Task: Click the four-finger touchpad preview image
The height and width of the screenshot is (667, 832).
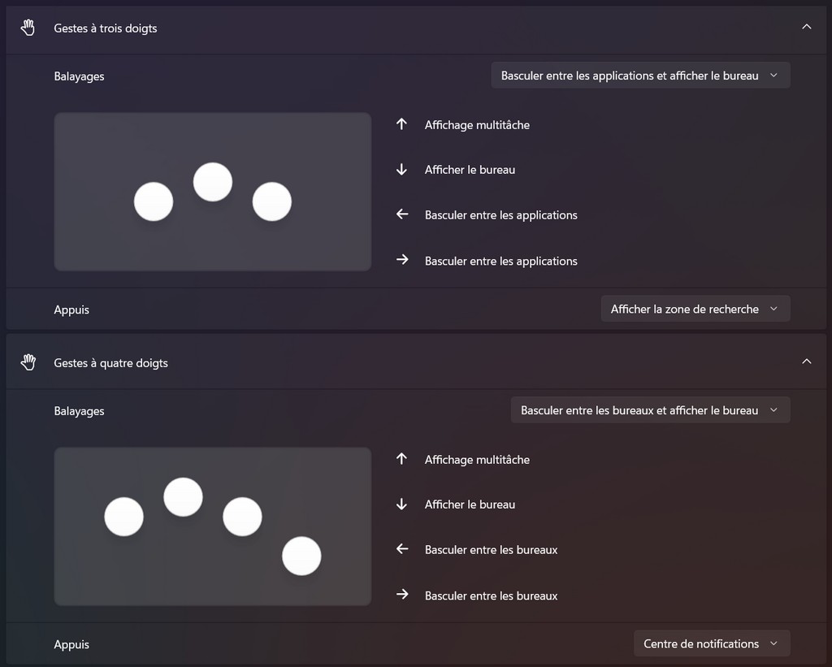Action: [x=213, y=526]
